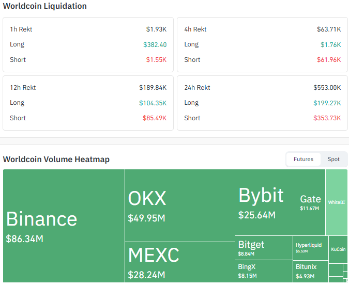The width and height of the screenshot is (349, 286).
Task: Select the Hyperliquid $5.53M heatmap tile
Action: 311,248
